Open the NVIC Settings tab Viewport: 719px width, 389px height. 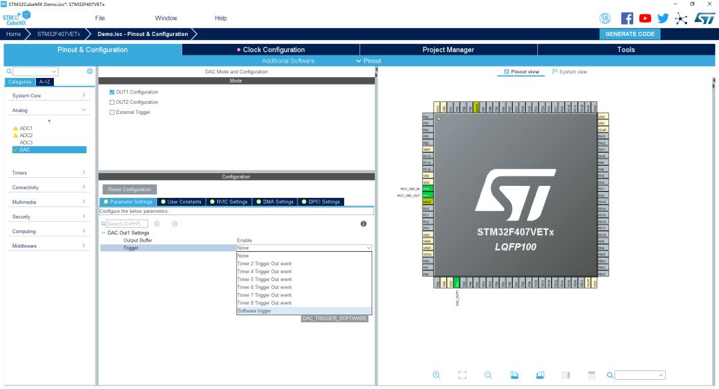point(228,202)
